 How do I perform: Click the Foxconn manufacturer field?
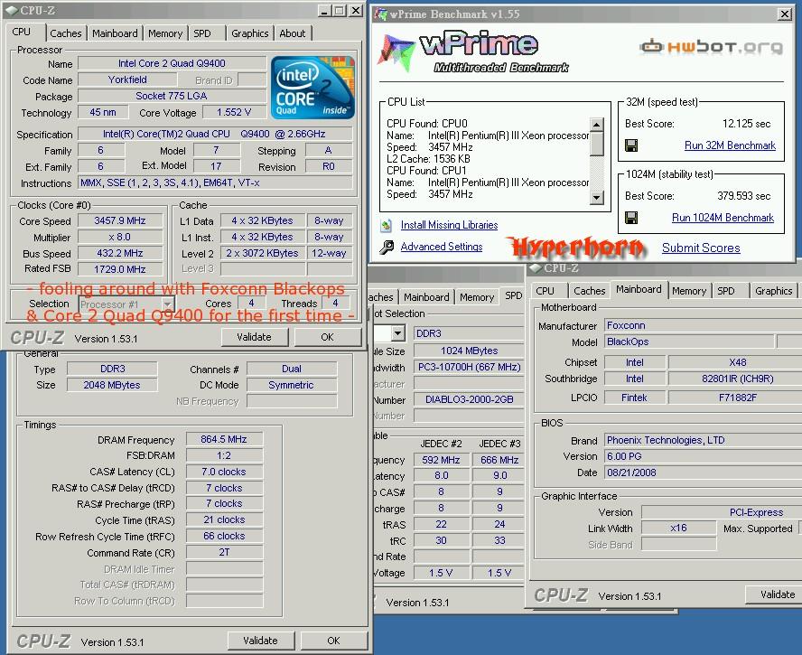(x=704, y=325)
